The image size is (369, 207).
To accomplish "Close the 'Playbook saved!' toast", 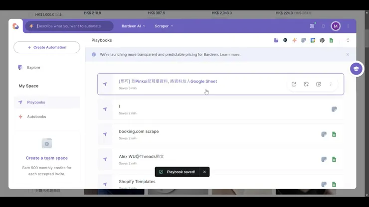I will point(204,172).
